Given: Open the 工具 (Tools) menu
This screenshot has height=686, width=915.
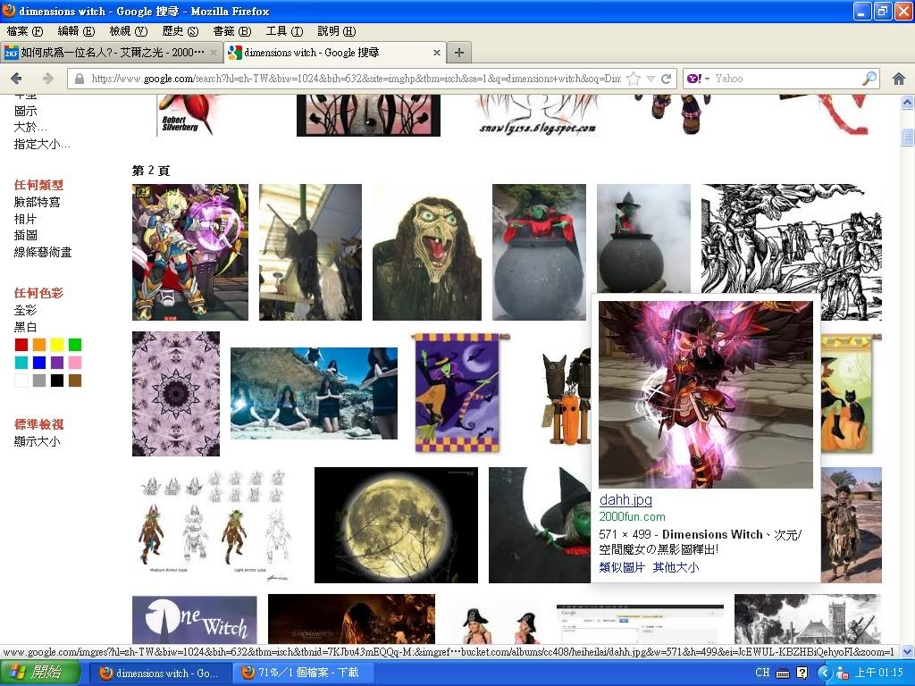Looking at the screenshot, I should pos(284,31).
